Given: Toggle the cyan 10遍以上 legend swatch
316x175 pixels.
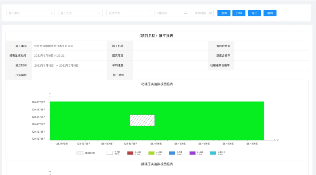Looking at the screenshot, I should 213,153.
